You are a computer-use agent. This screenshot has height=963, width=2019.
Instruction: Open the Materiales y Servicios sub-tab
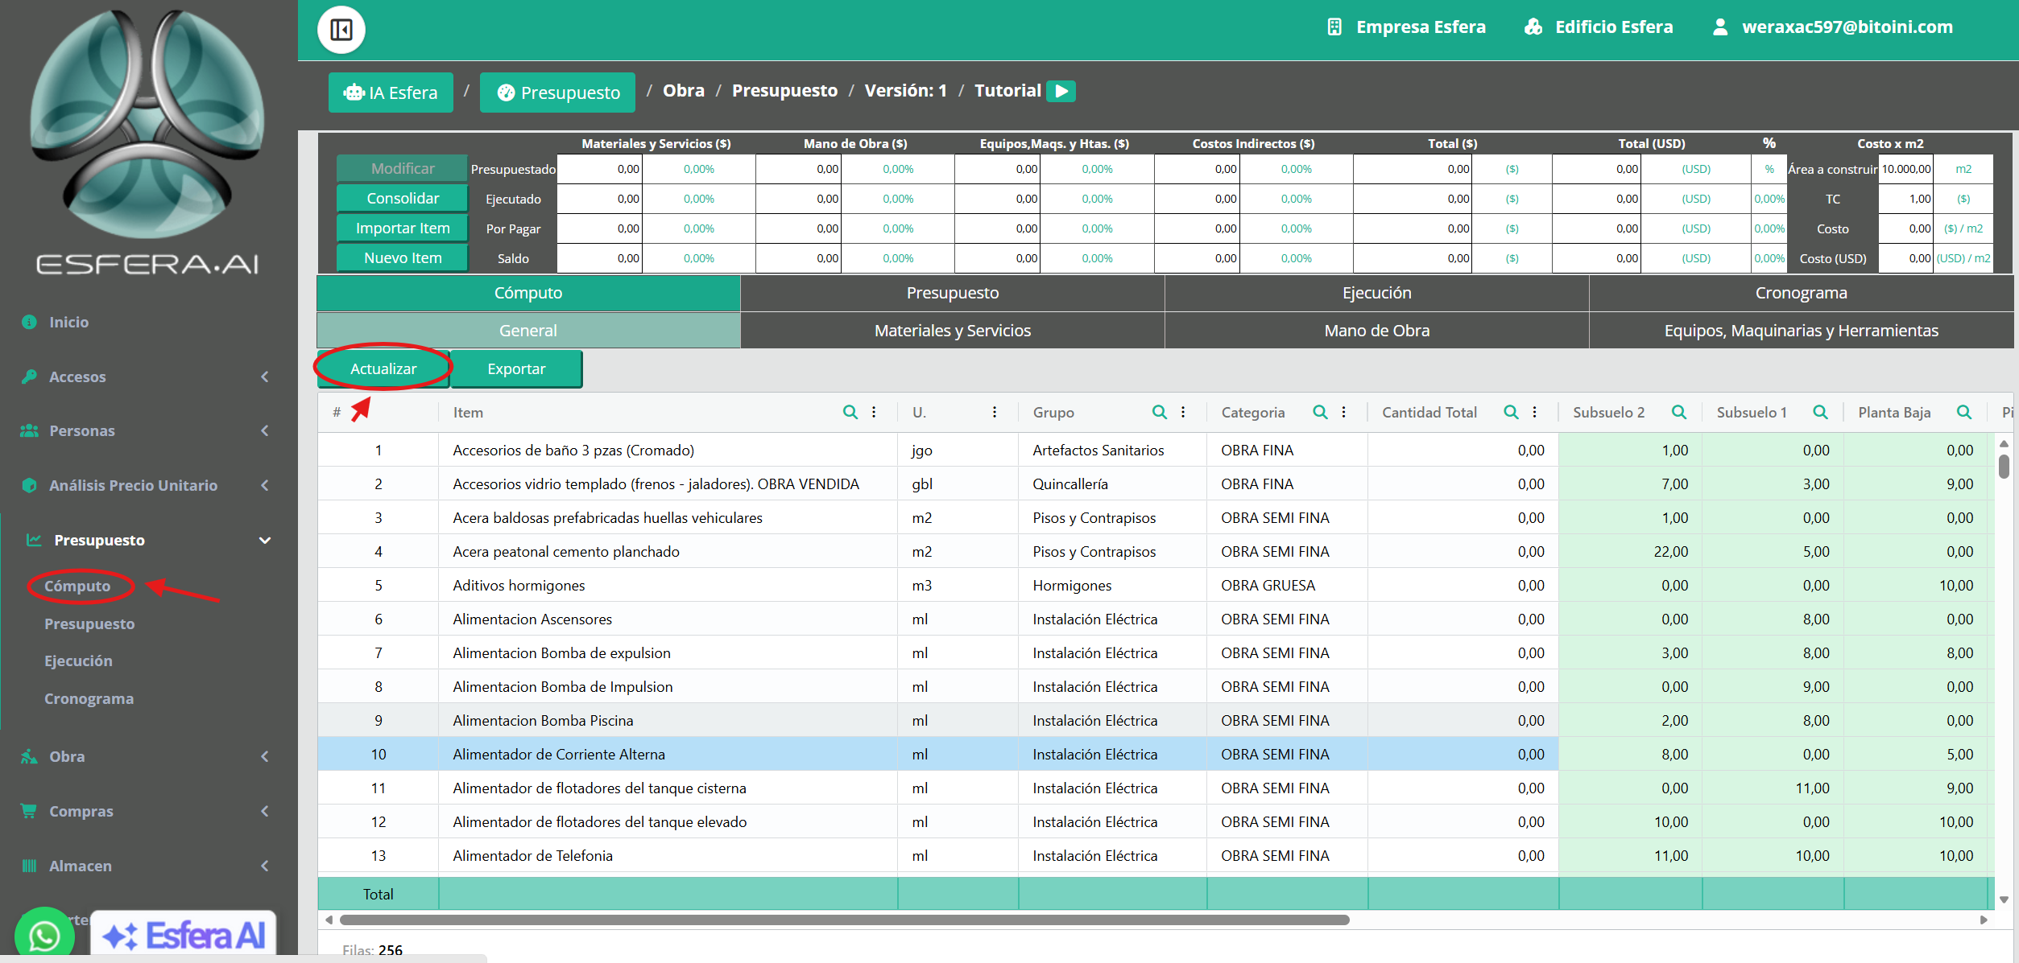[953, 331]
